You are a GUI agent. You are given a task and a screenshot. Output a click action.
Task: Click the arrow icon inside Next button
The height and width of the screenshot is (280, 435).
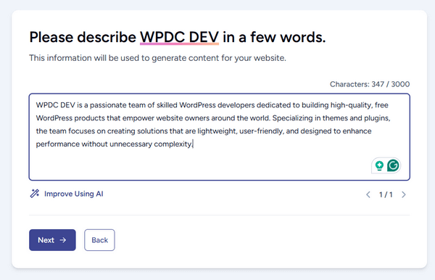coord(63,240)
